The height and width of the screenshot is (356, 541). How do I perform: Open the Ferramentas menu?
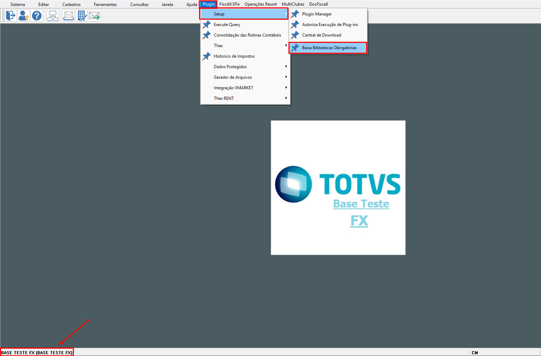click(105, 4)
